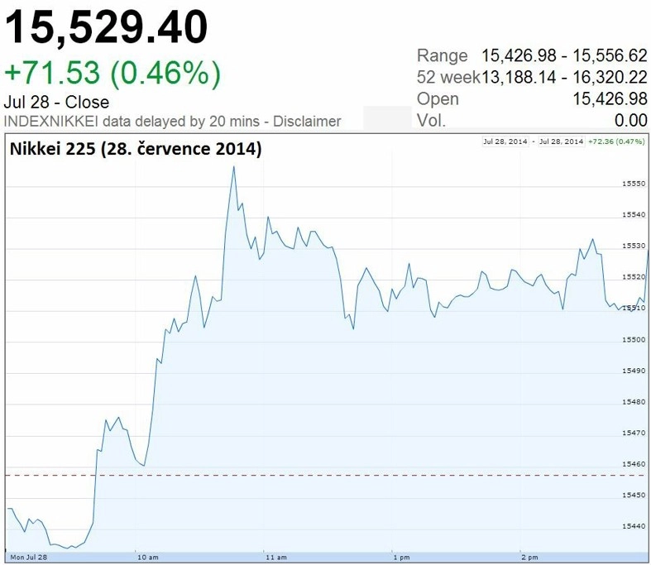Screen dimensions: 651x565
Task: Click the 52 week value 13,188.14 - 16,320.22
Action: 564,77
